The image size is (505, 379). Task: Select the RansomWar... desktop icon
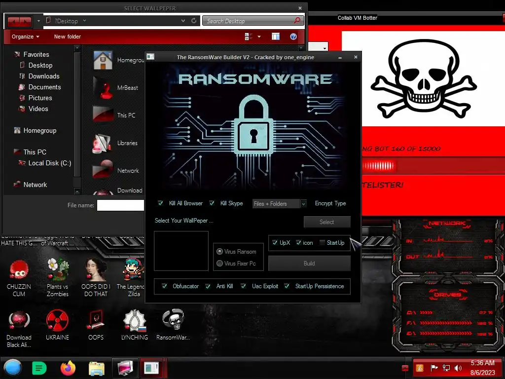[x=173, y=325]
